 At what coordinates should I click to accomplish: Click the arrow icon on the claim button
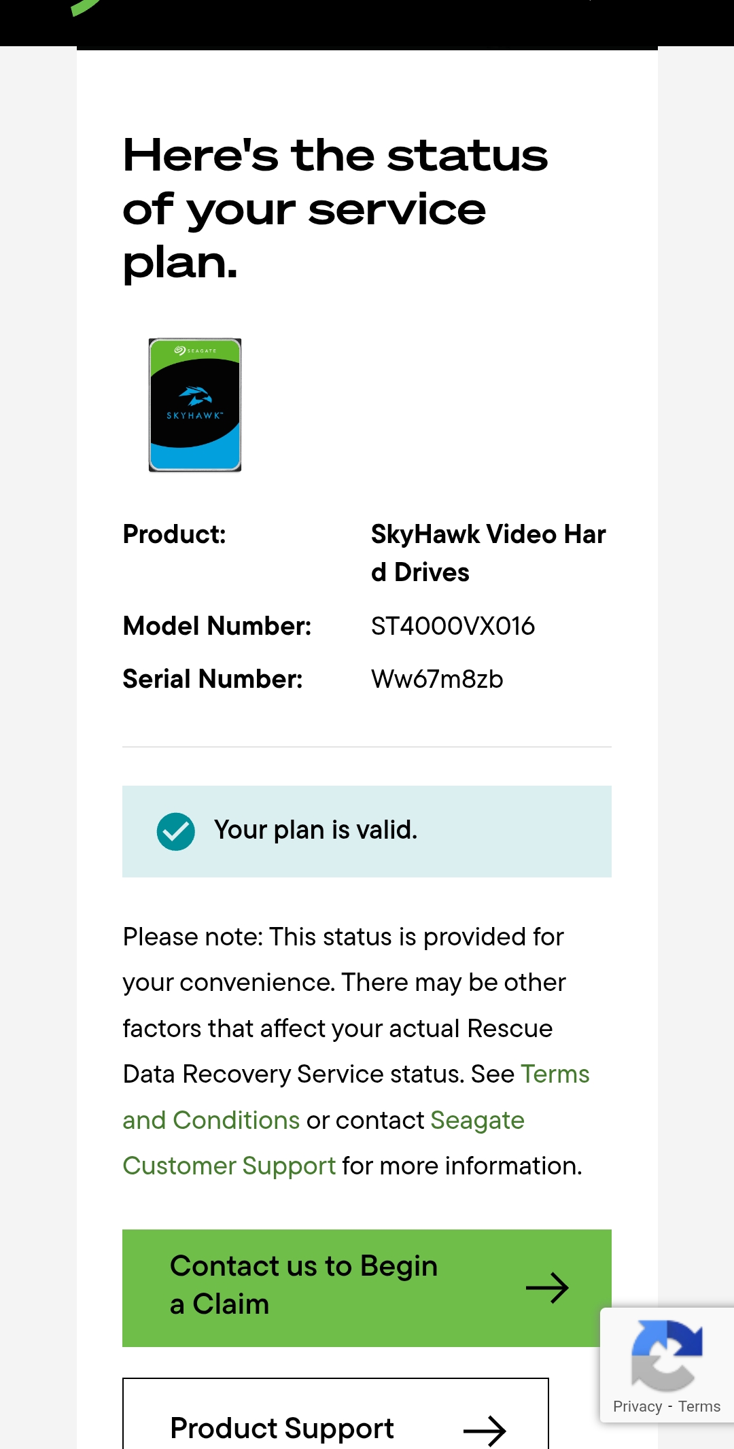547,1288
